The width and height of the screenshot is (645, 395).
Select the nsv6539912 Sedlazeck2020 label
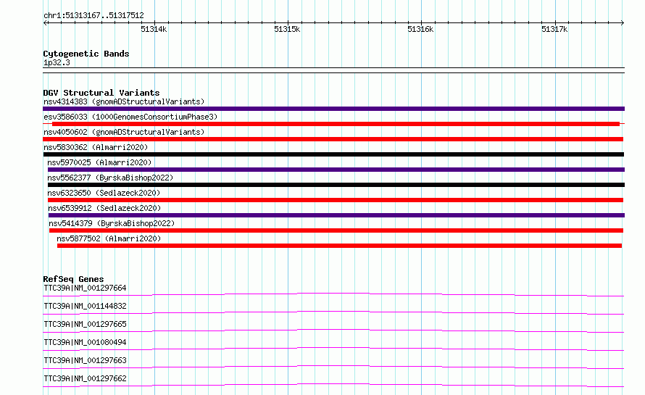click(x=104, y=208)
